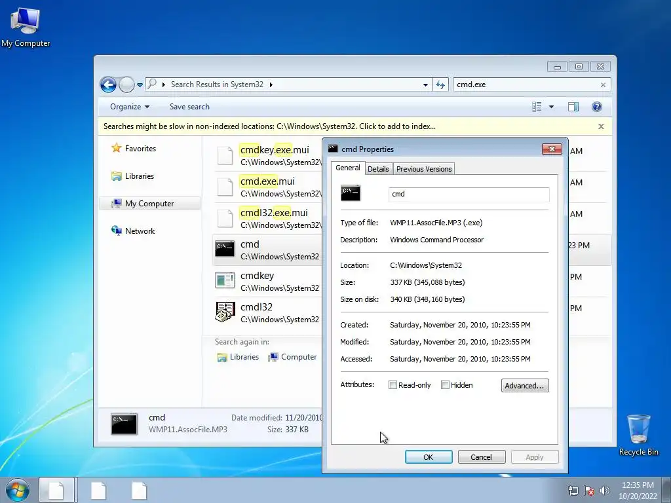The height and width of the screenshot is (503, 671).
Task: Expand the address bar history dropdown
Action: coord(425,84)
